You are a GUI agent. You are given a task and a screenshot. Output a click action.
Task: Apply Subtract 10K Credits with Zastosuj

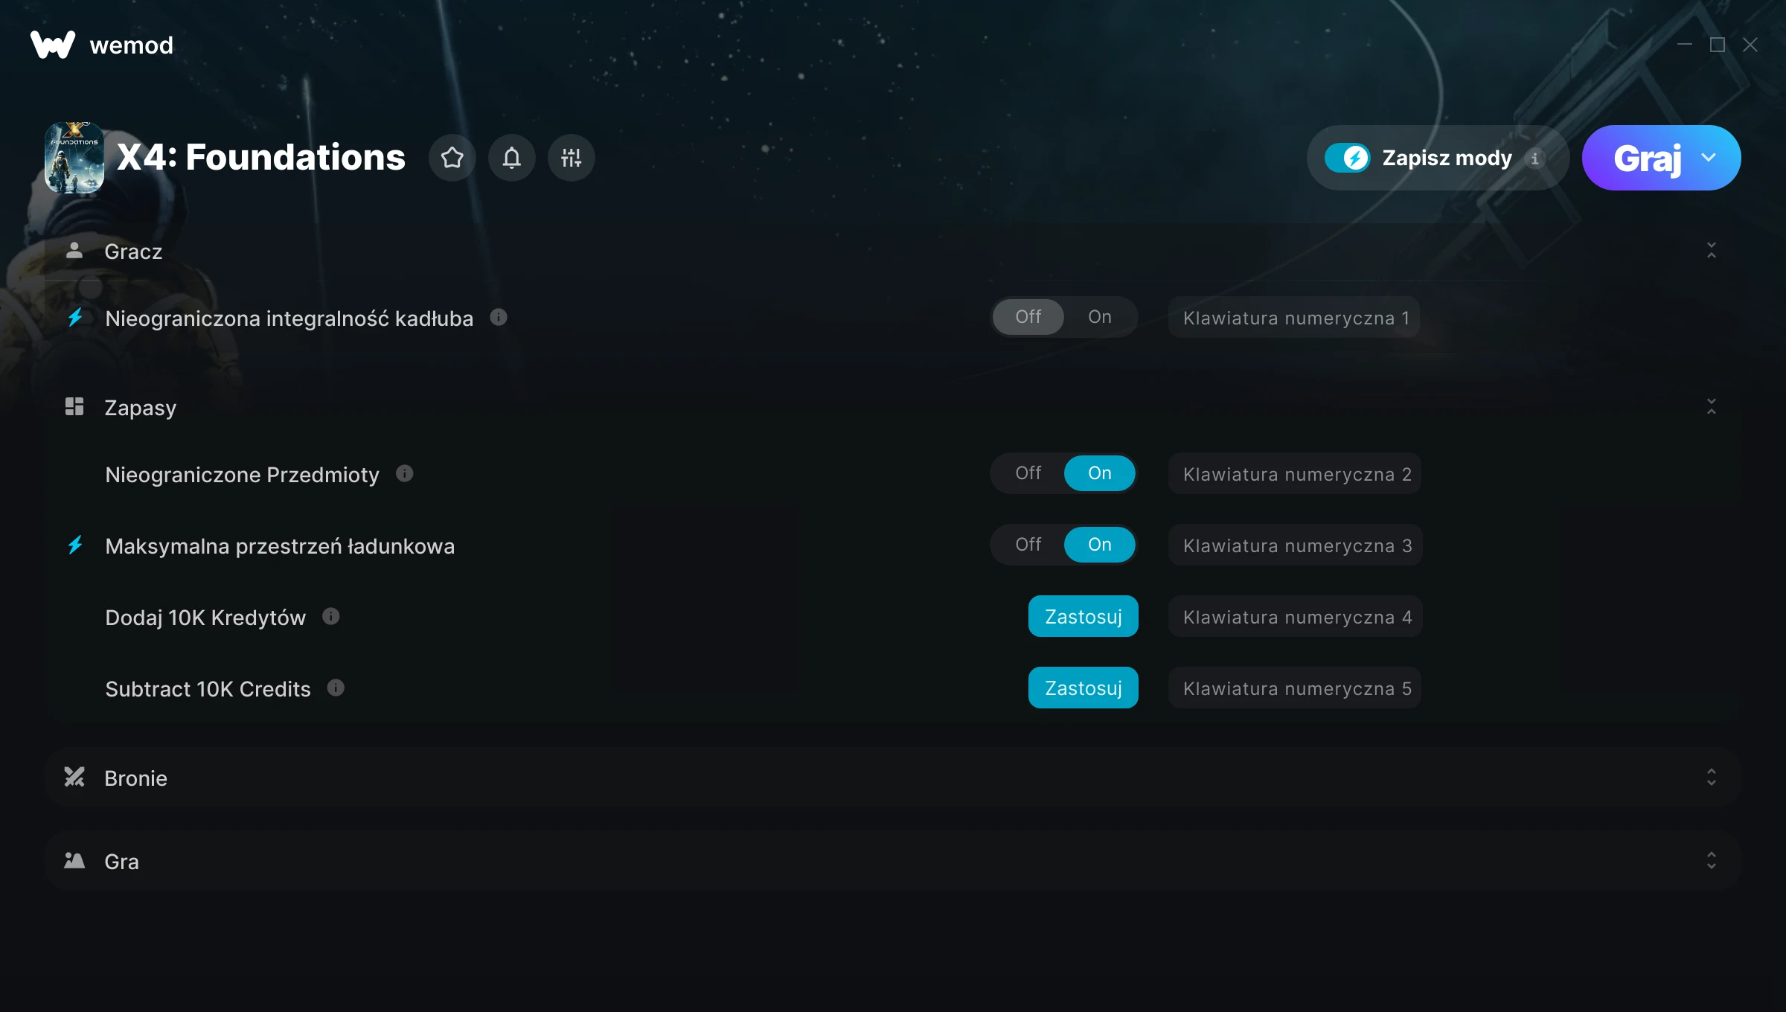click(x=1084, y=688)
